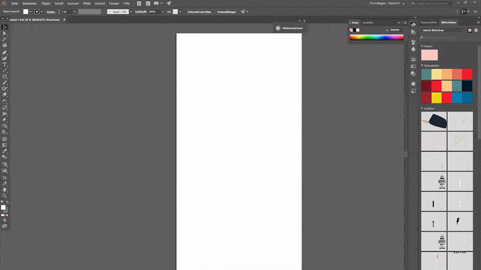Select the yellow swatch in third palette

click(437, 98)
